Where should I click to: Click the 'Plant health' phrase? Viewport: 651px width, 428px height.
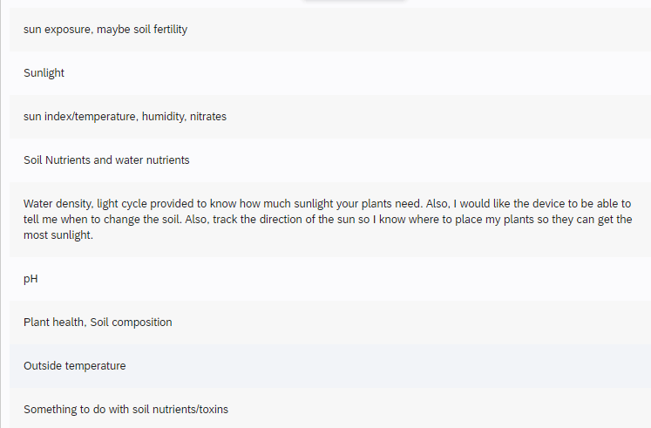tap(53, 323)
